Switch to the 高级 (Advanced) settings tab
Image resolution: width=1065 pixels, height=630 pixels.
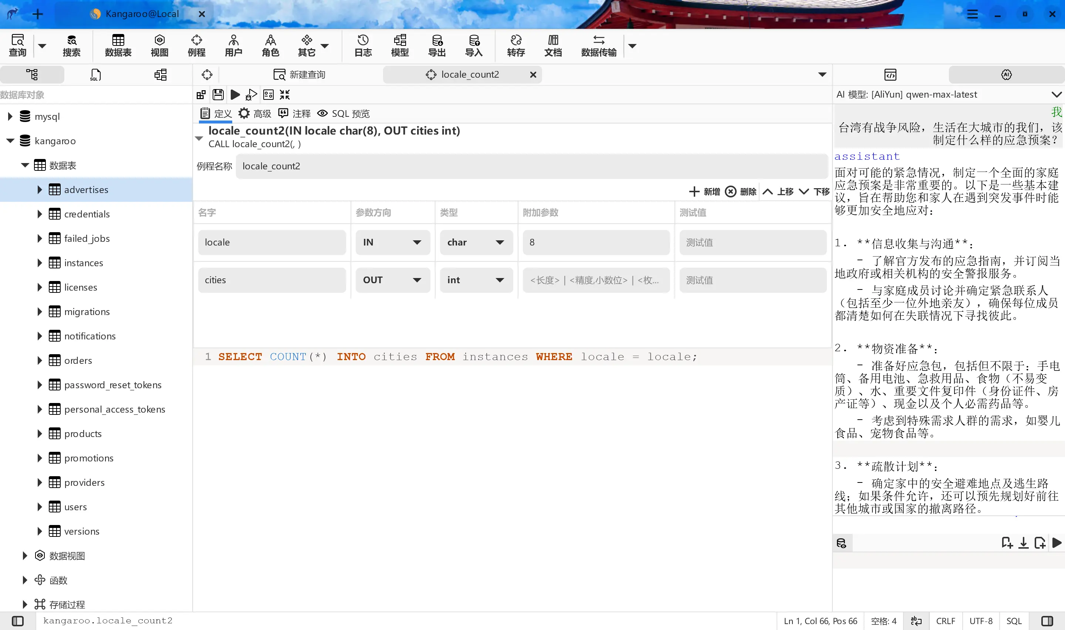255,112
